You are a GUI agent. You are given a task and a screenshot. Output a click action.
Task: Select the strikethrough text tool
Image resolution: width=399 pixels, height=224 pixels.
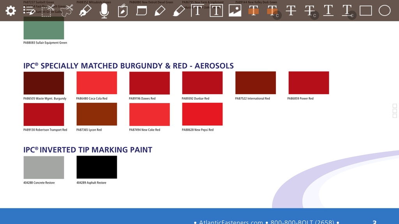(x=291, y=10)
